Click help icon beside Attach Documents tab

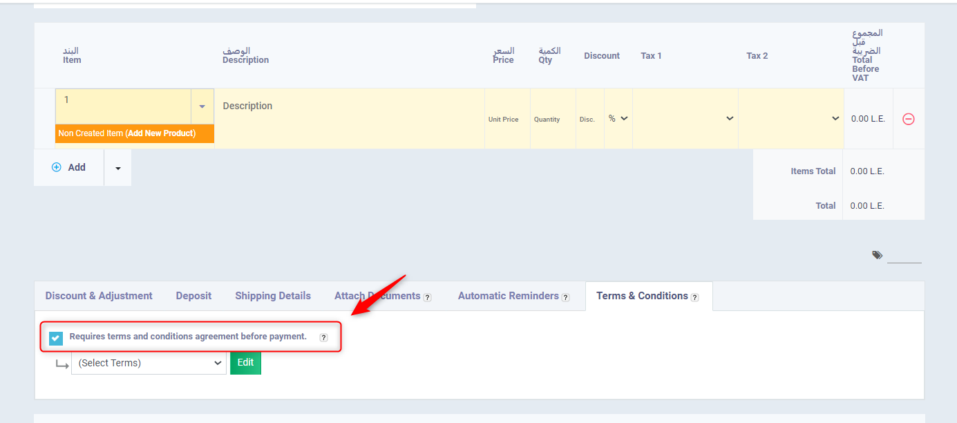[427, 297]
